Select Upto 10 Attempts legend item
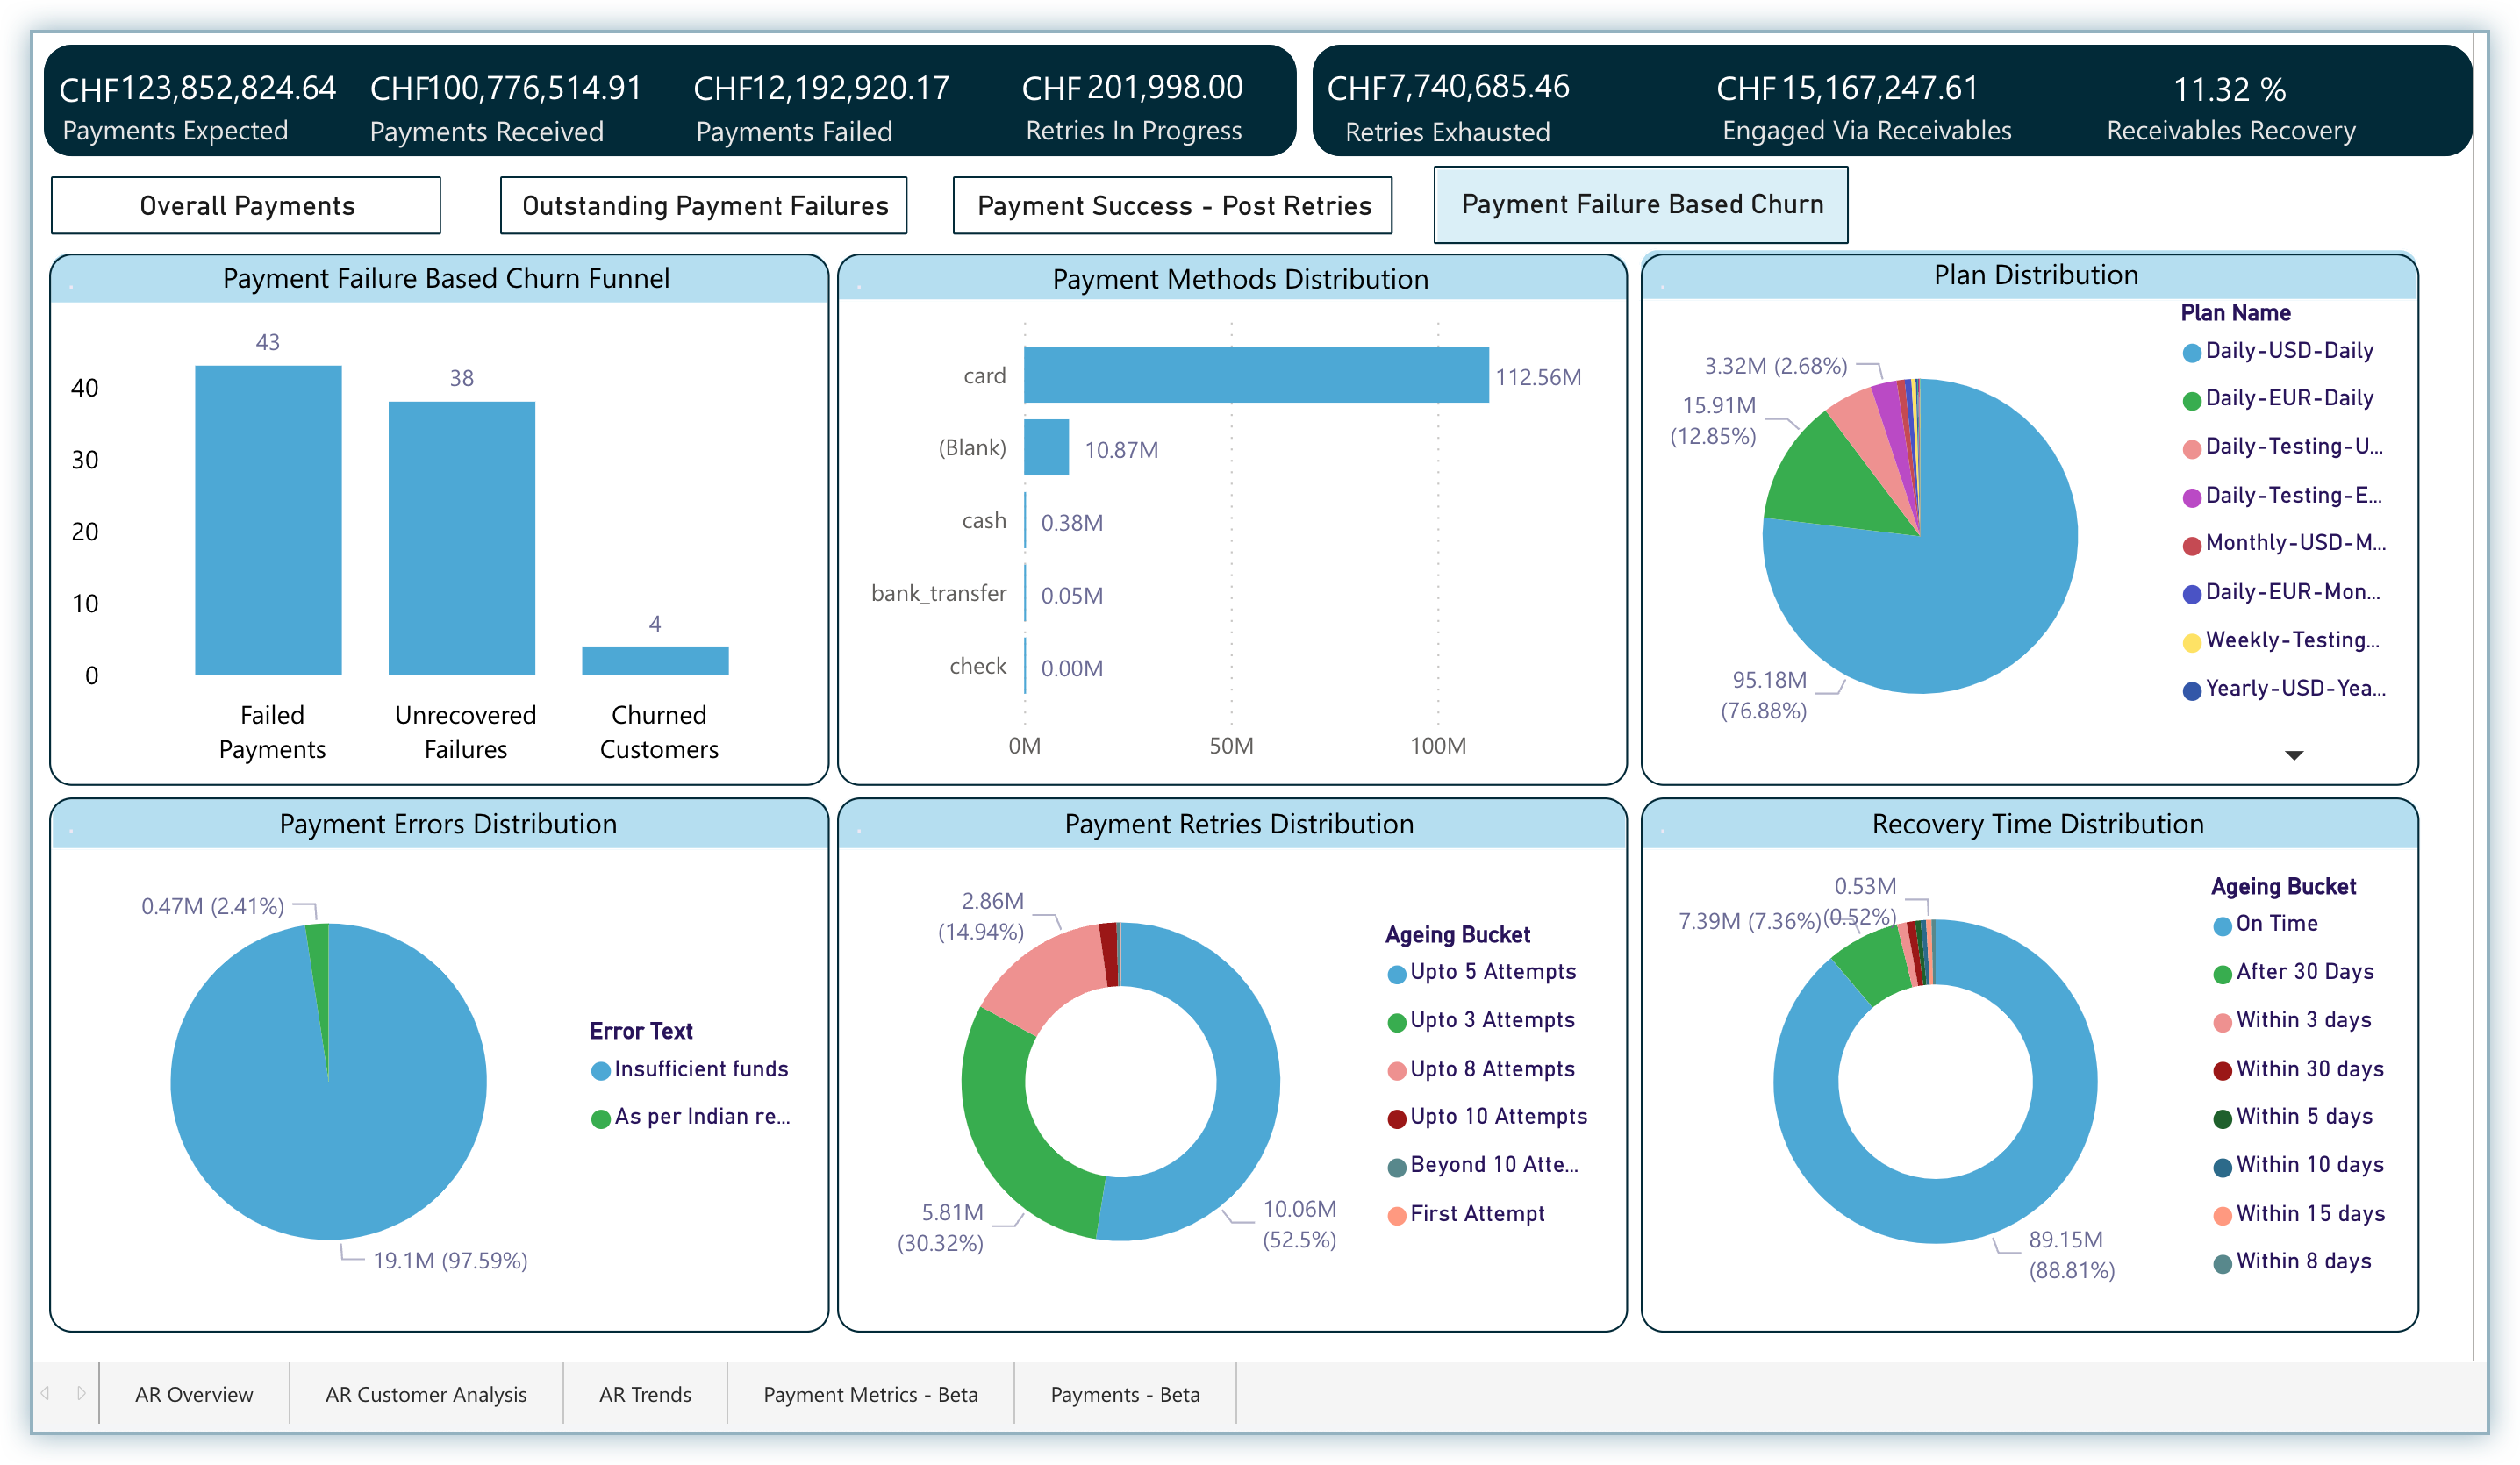The width and height of the screenshot is (2520, 1465). point(1487,1117)
